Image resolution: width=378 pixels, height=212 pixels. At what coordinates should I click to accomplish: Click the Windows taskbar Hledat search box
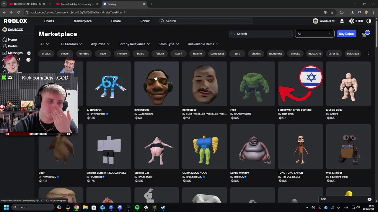[33, 207]
